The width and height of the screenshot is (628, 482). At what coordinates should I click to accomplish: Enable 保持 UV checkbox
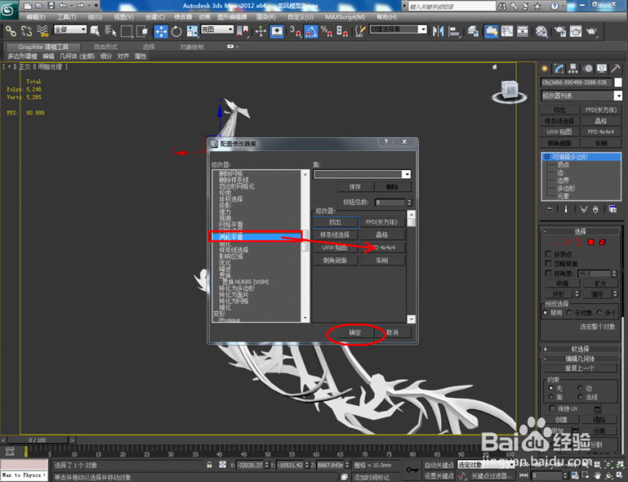552,408
